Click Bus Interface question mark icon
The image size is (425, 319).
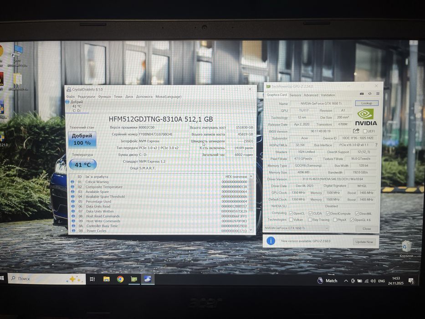tap(376, 145)
